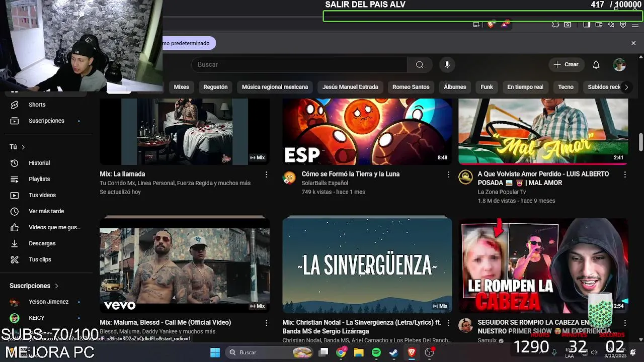Click the YouTube Buscar search field

click(299, 64)
